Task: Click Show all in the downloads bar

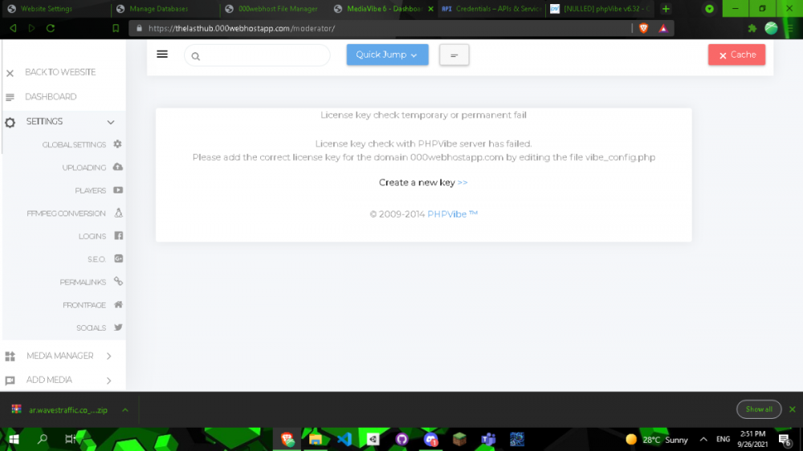Action: 759,409
